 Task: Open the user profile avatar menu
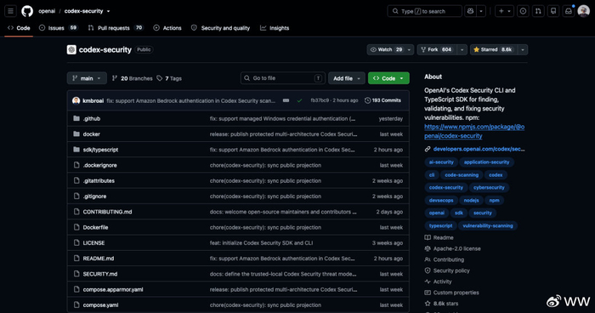click(x=584, y=11)
